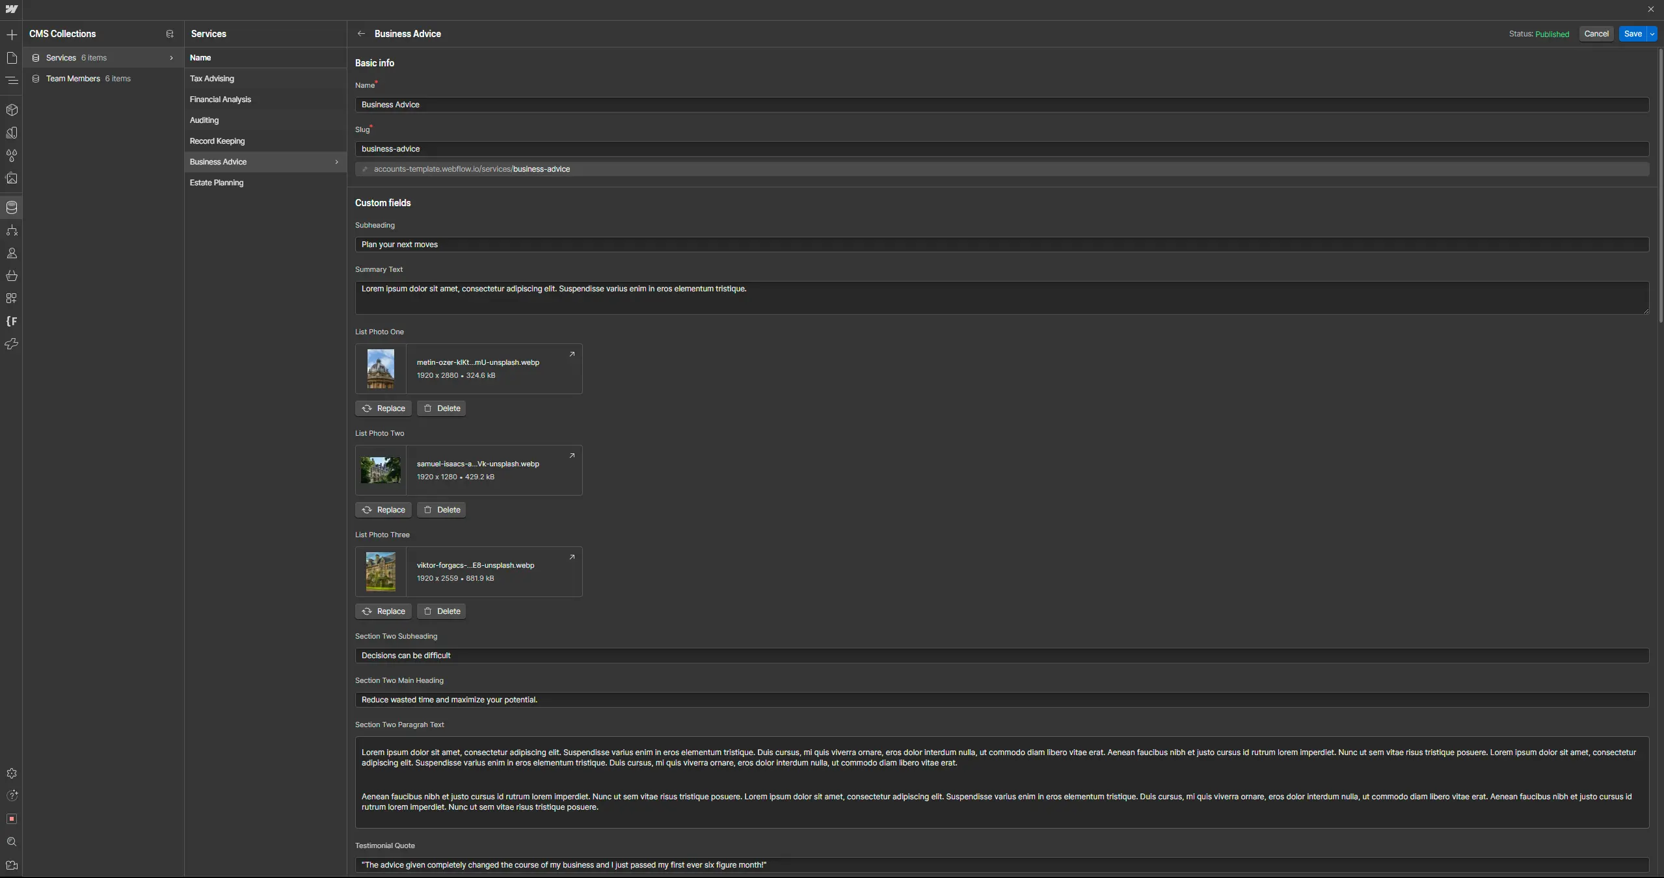Open the Assets image panel

point(11,178)
